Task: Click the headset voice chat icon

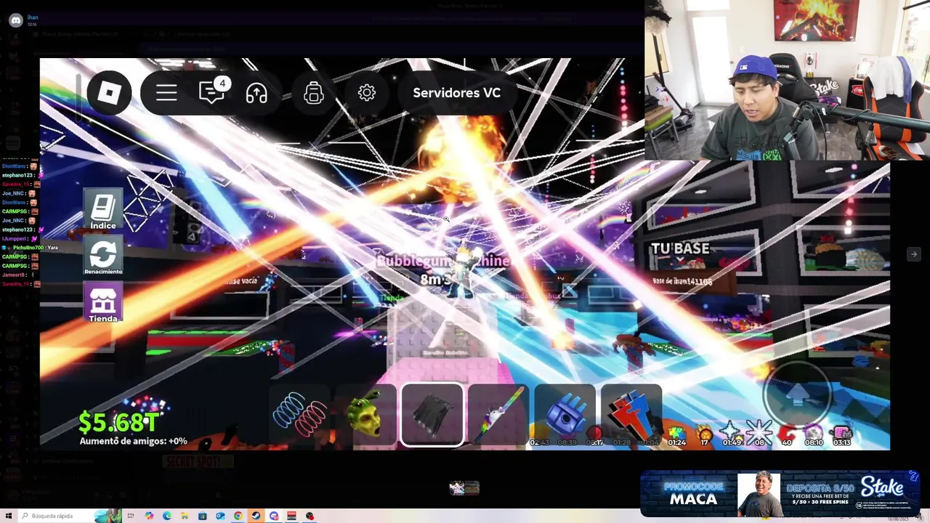Action: [x=256, y=93]
